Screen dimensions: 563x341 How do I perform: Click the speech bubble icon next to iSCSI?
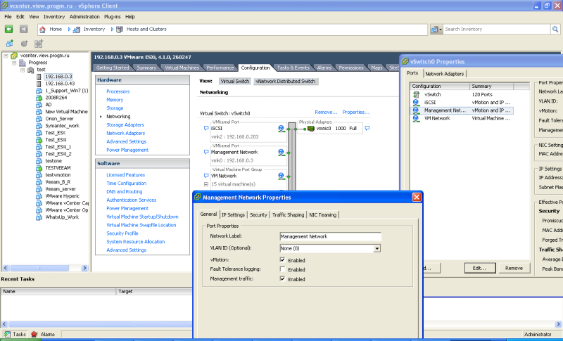206,128
